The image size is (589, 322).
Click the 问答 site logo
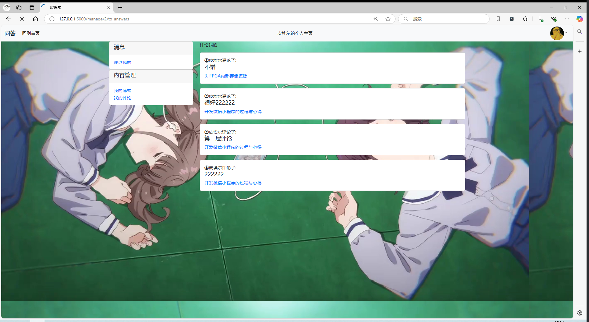10,33
